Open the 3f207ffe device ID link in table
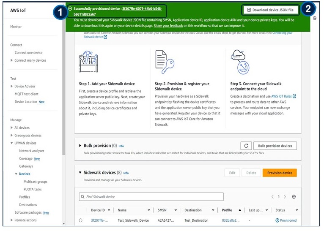 99,220
